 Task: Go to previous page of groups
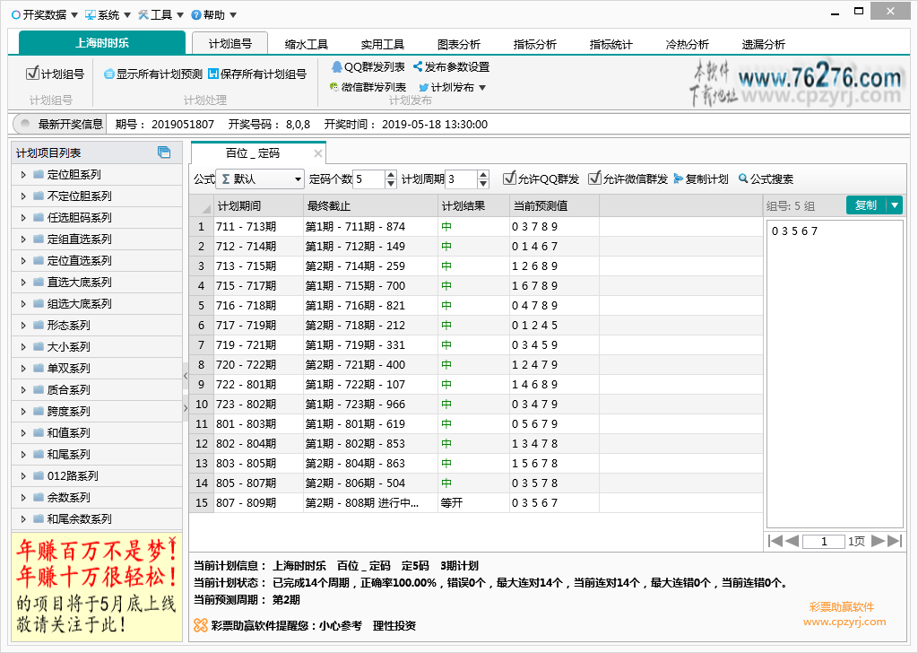(792, 541)
